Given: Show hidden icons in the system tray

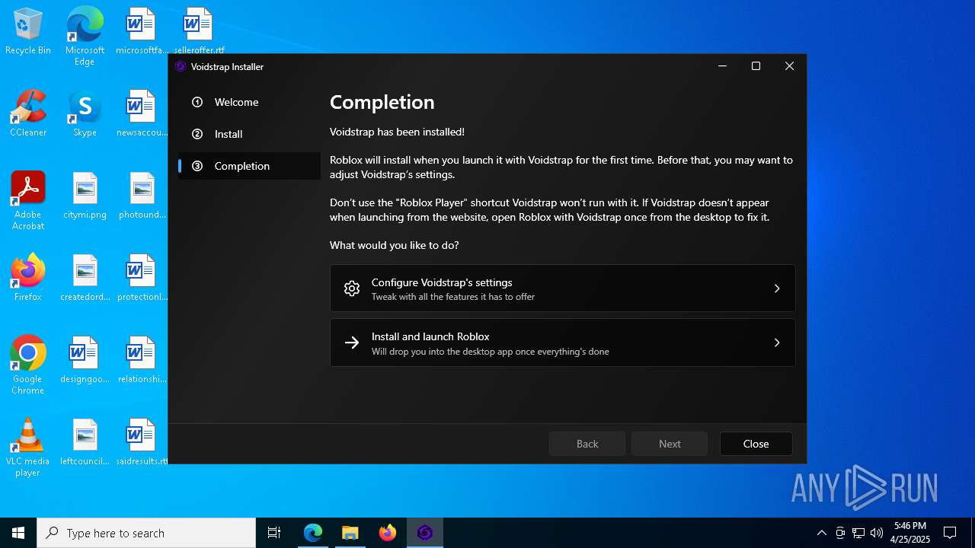Looking at the screenshot, I should click(x=821, y=533).
